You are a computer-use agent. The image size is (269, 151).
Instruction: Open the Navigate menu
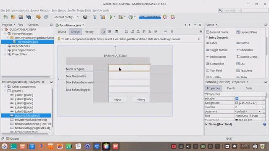pos(24,10)
